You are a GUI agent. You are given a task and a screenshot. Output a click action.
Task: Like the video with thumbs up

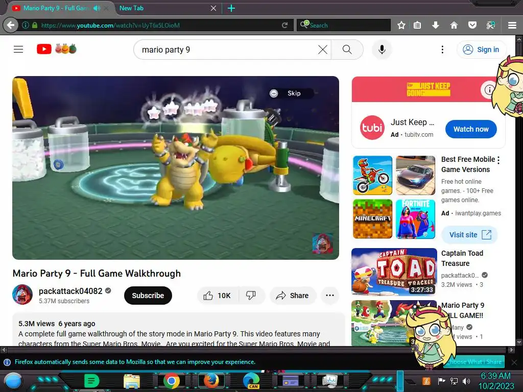[x=218, y=296]
